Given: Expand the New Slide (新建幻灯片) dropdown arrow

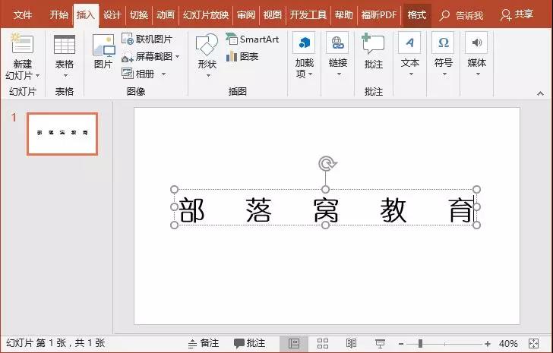Looking at the screenshot, I should click(38, 76).
